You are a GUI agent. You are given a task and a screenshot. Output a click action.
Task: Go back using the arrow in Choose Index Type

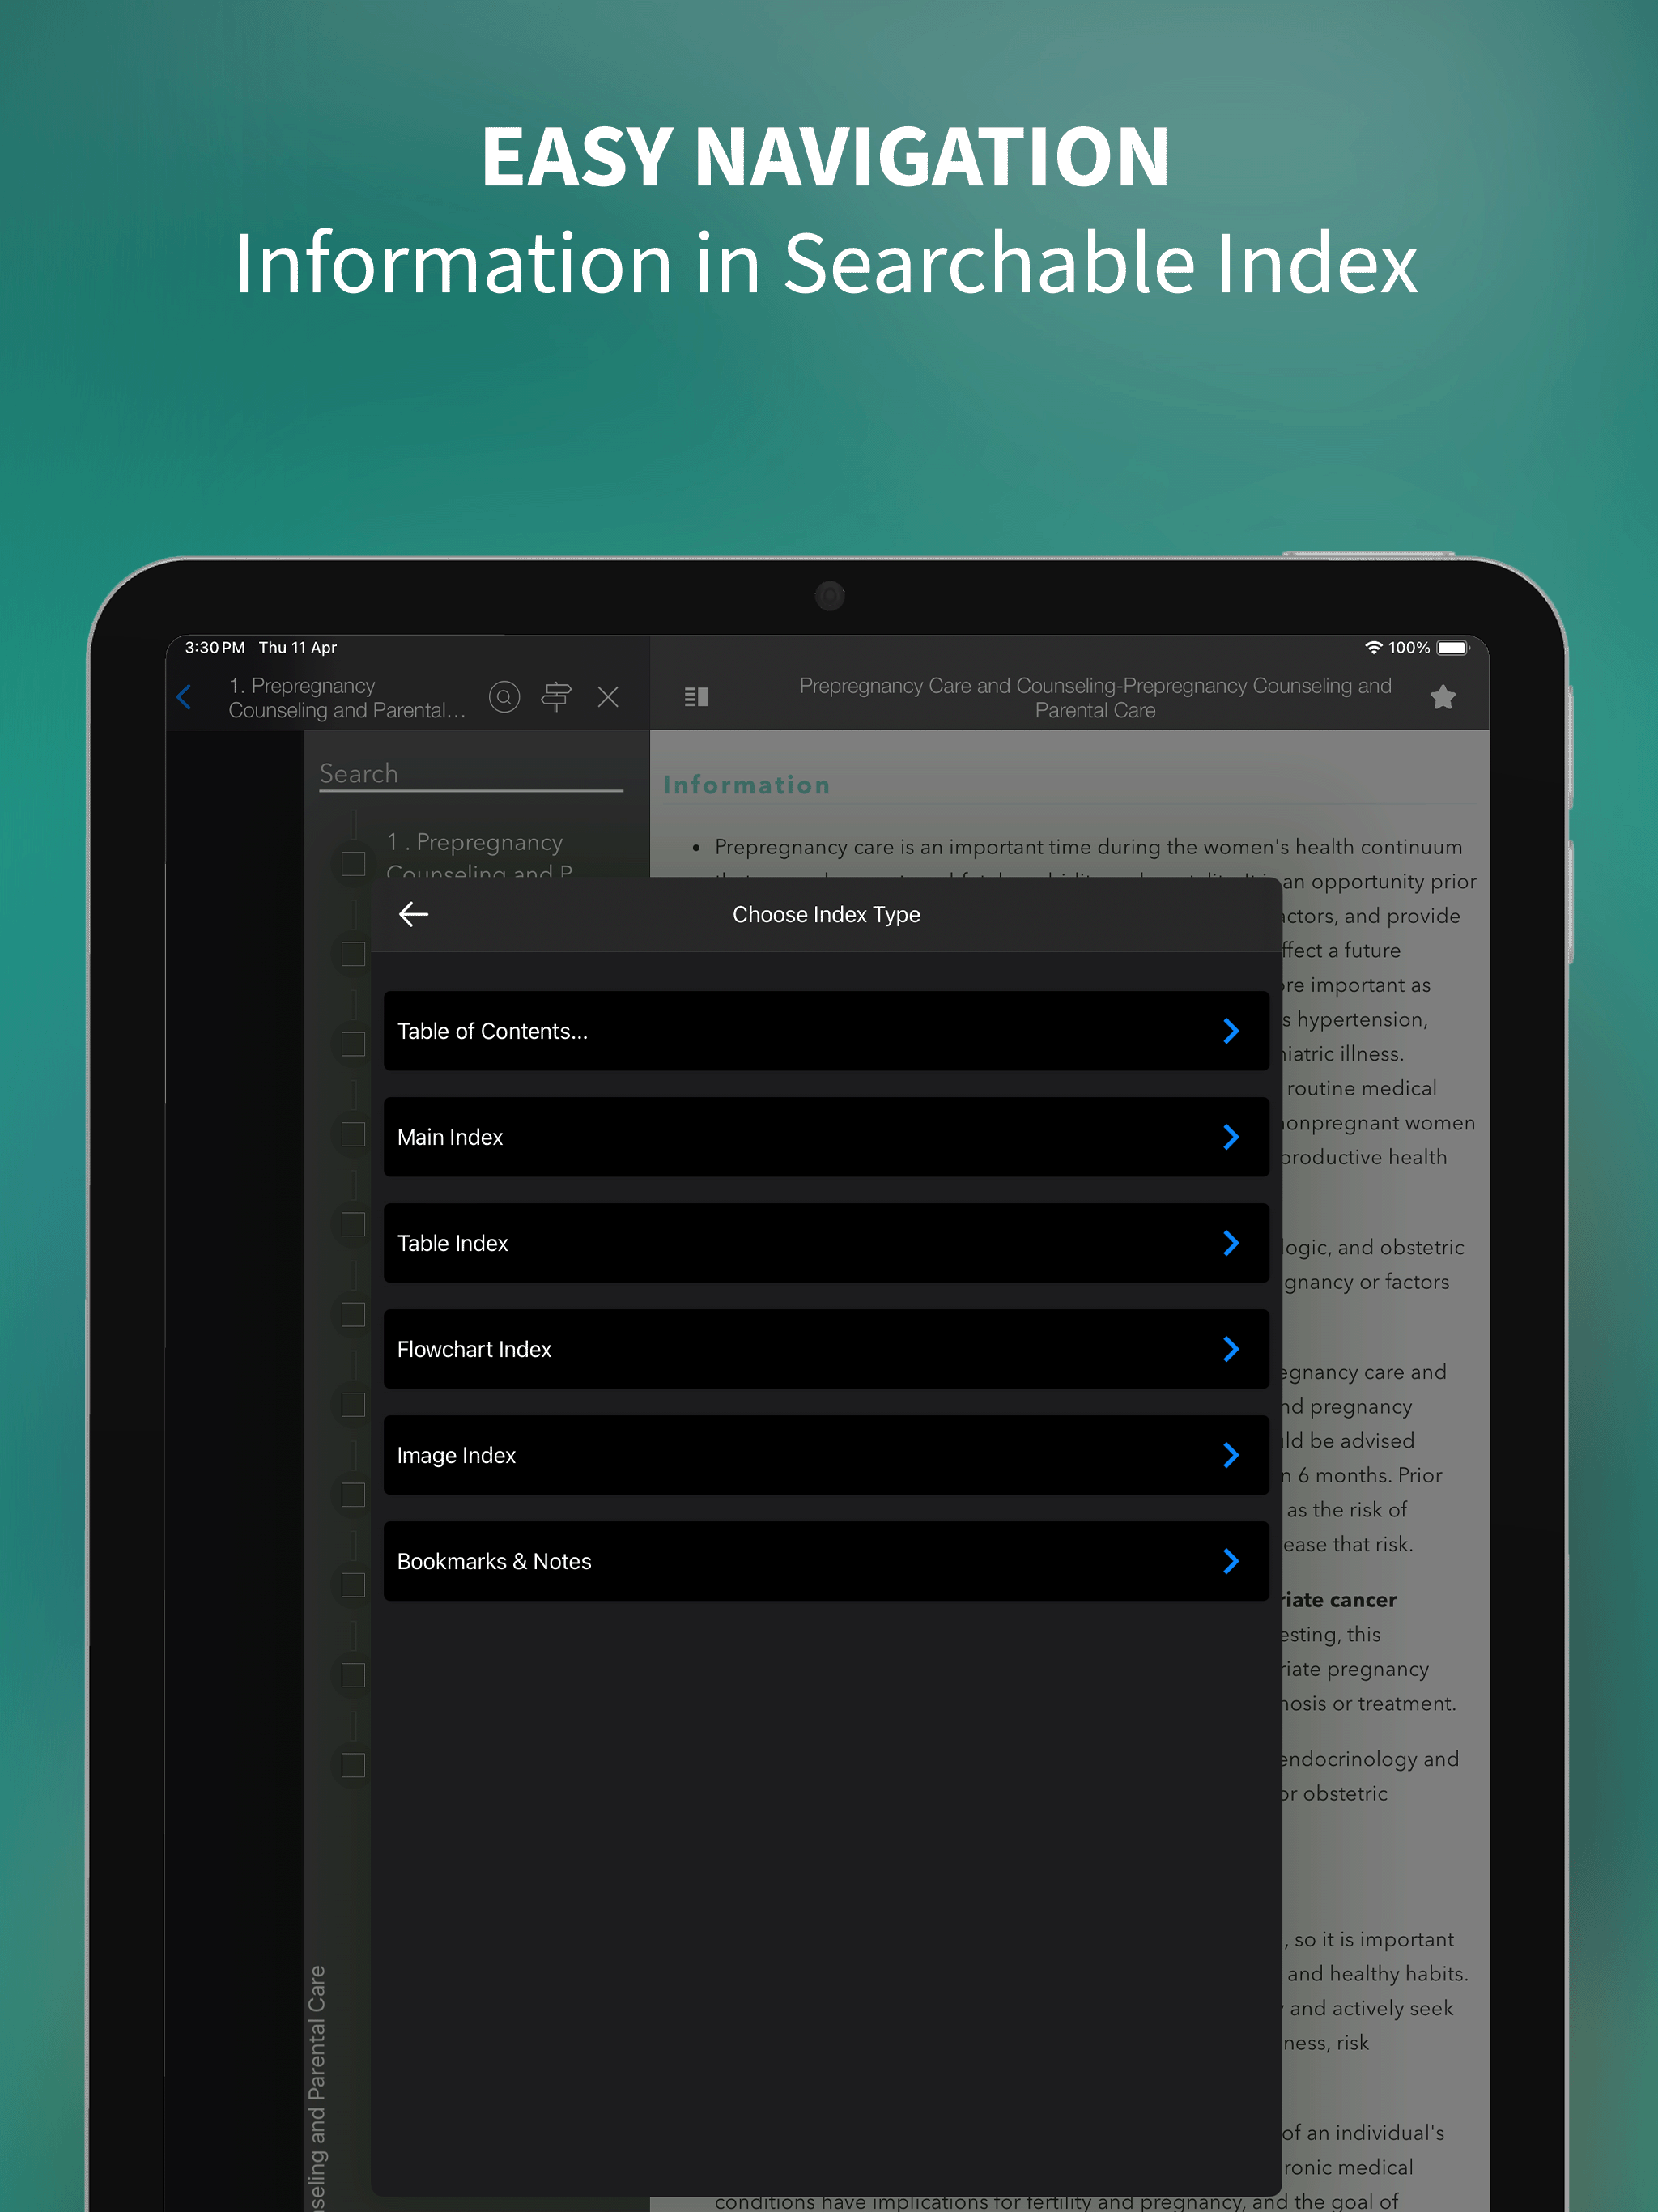(414, 914)
